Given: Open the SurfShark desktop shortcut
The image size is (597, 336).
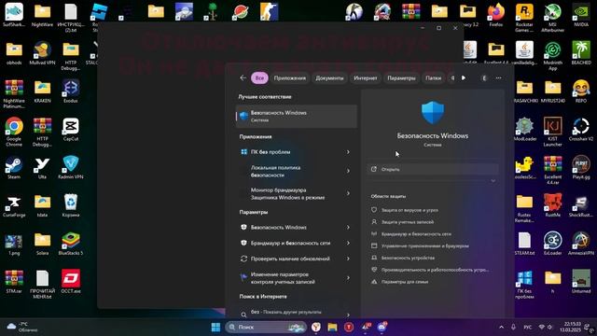Looking at the screenshot, I should click(14, 15).
